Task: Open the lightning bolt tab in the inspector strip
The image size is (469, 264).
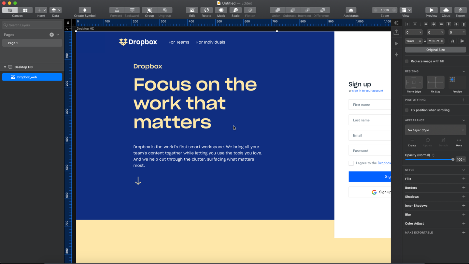Action: (396, 55)
